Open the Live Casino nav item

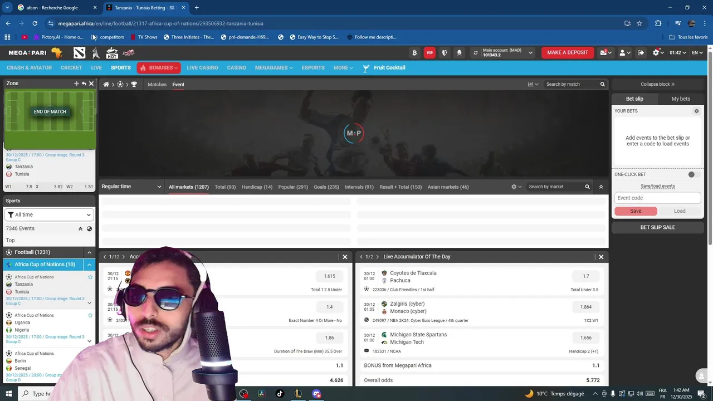click(x=202, y=68)
